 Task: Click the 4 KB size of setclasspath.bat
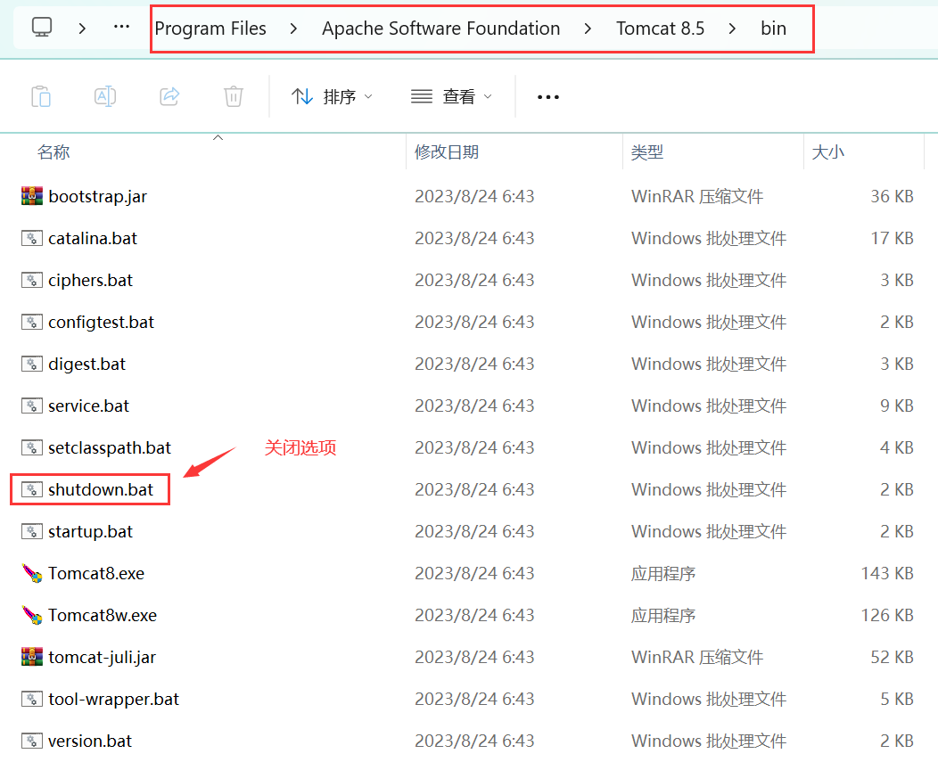coord(897,447)
